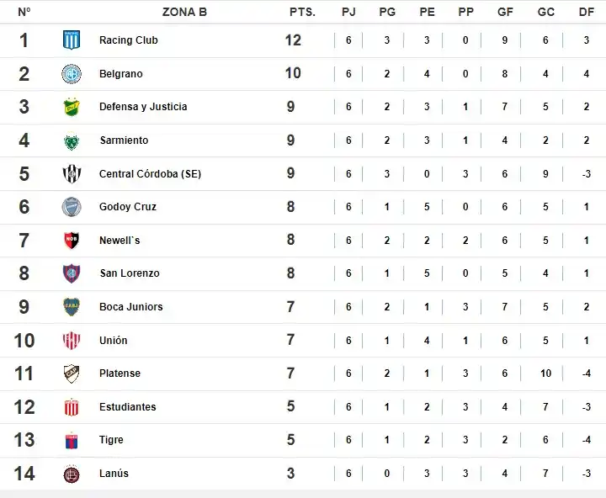The height and width of the screenshot is (498, 606).
Task: Select the Godoy Cruz crest icon
Action: point(72,207)
